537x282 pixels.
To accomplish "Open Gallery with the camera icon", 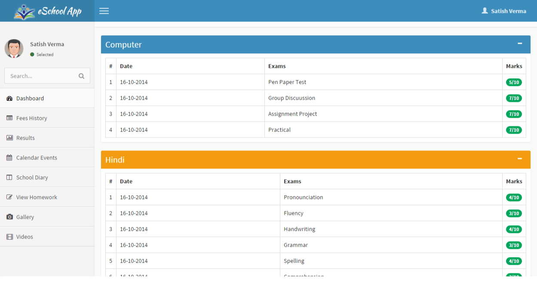I will 9,217.
